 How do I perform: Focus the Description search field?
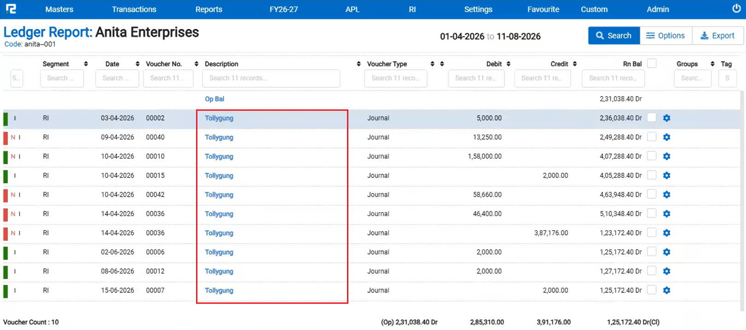click(x=271, y=78)
